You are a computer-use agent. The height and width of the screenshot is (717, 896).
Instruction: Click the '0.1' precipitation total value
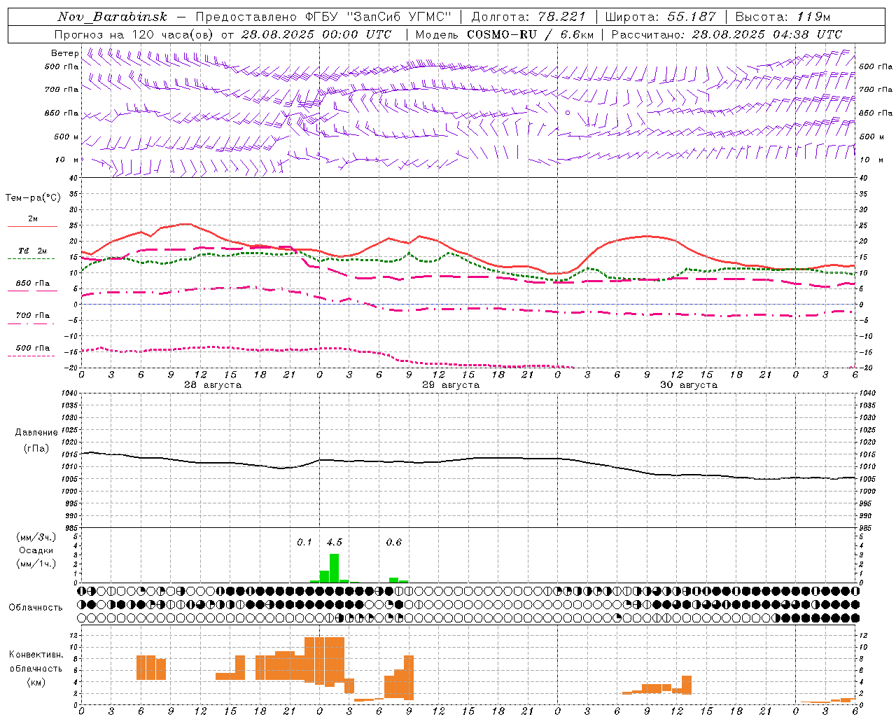coord(304,542)
